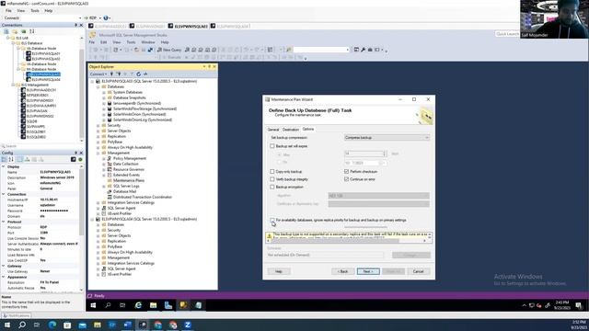Open the SSMS toolbar database combo box
The width and height of the screenshot is (589, 331).
[321, 50]
